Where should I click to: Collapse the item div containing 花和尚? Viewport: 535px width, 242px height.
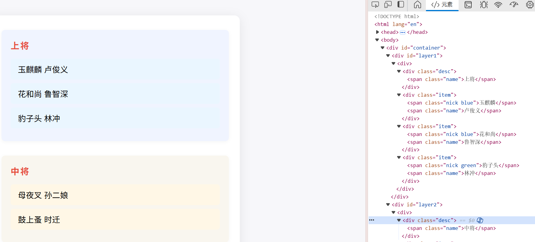[x=399, y=126]
